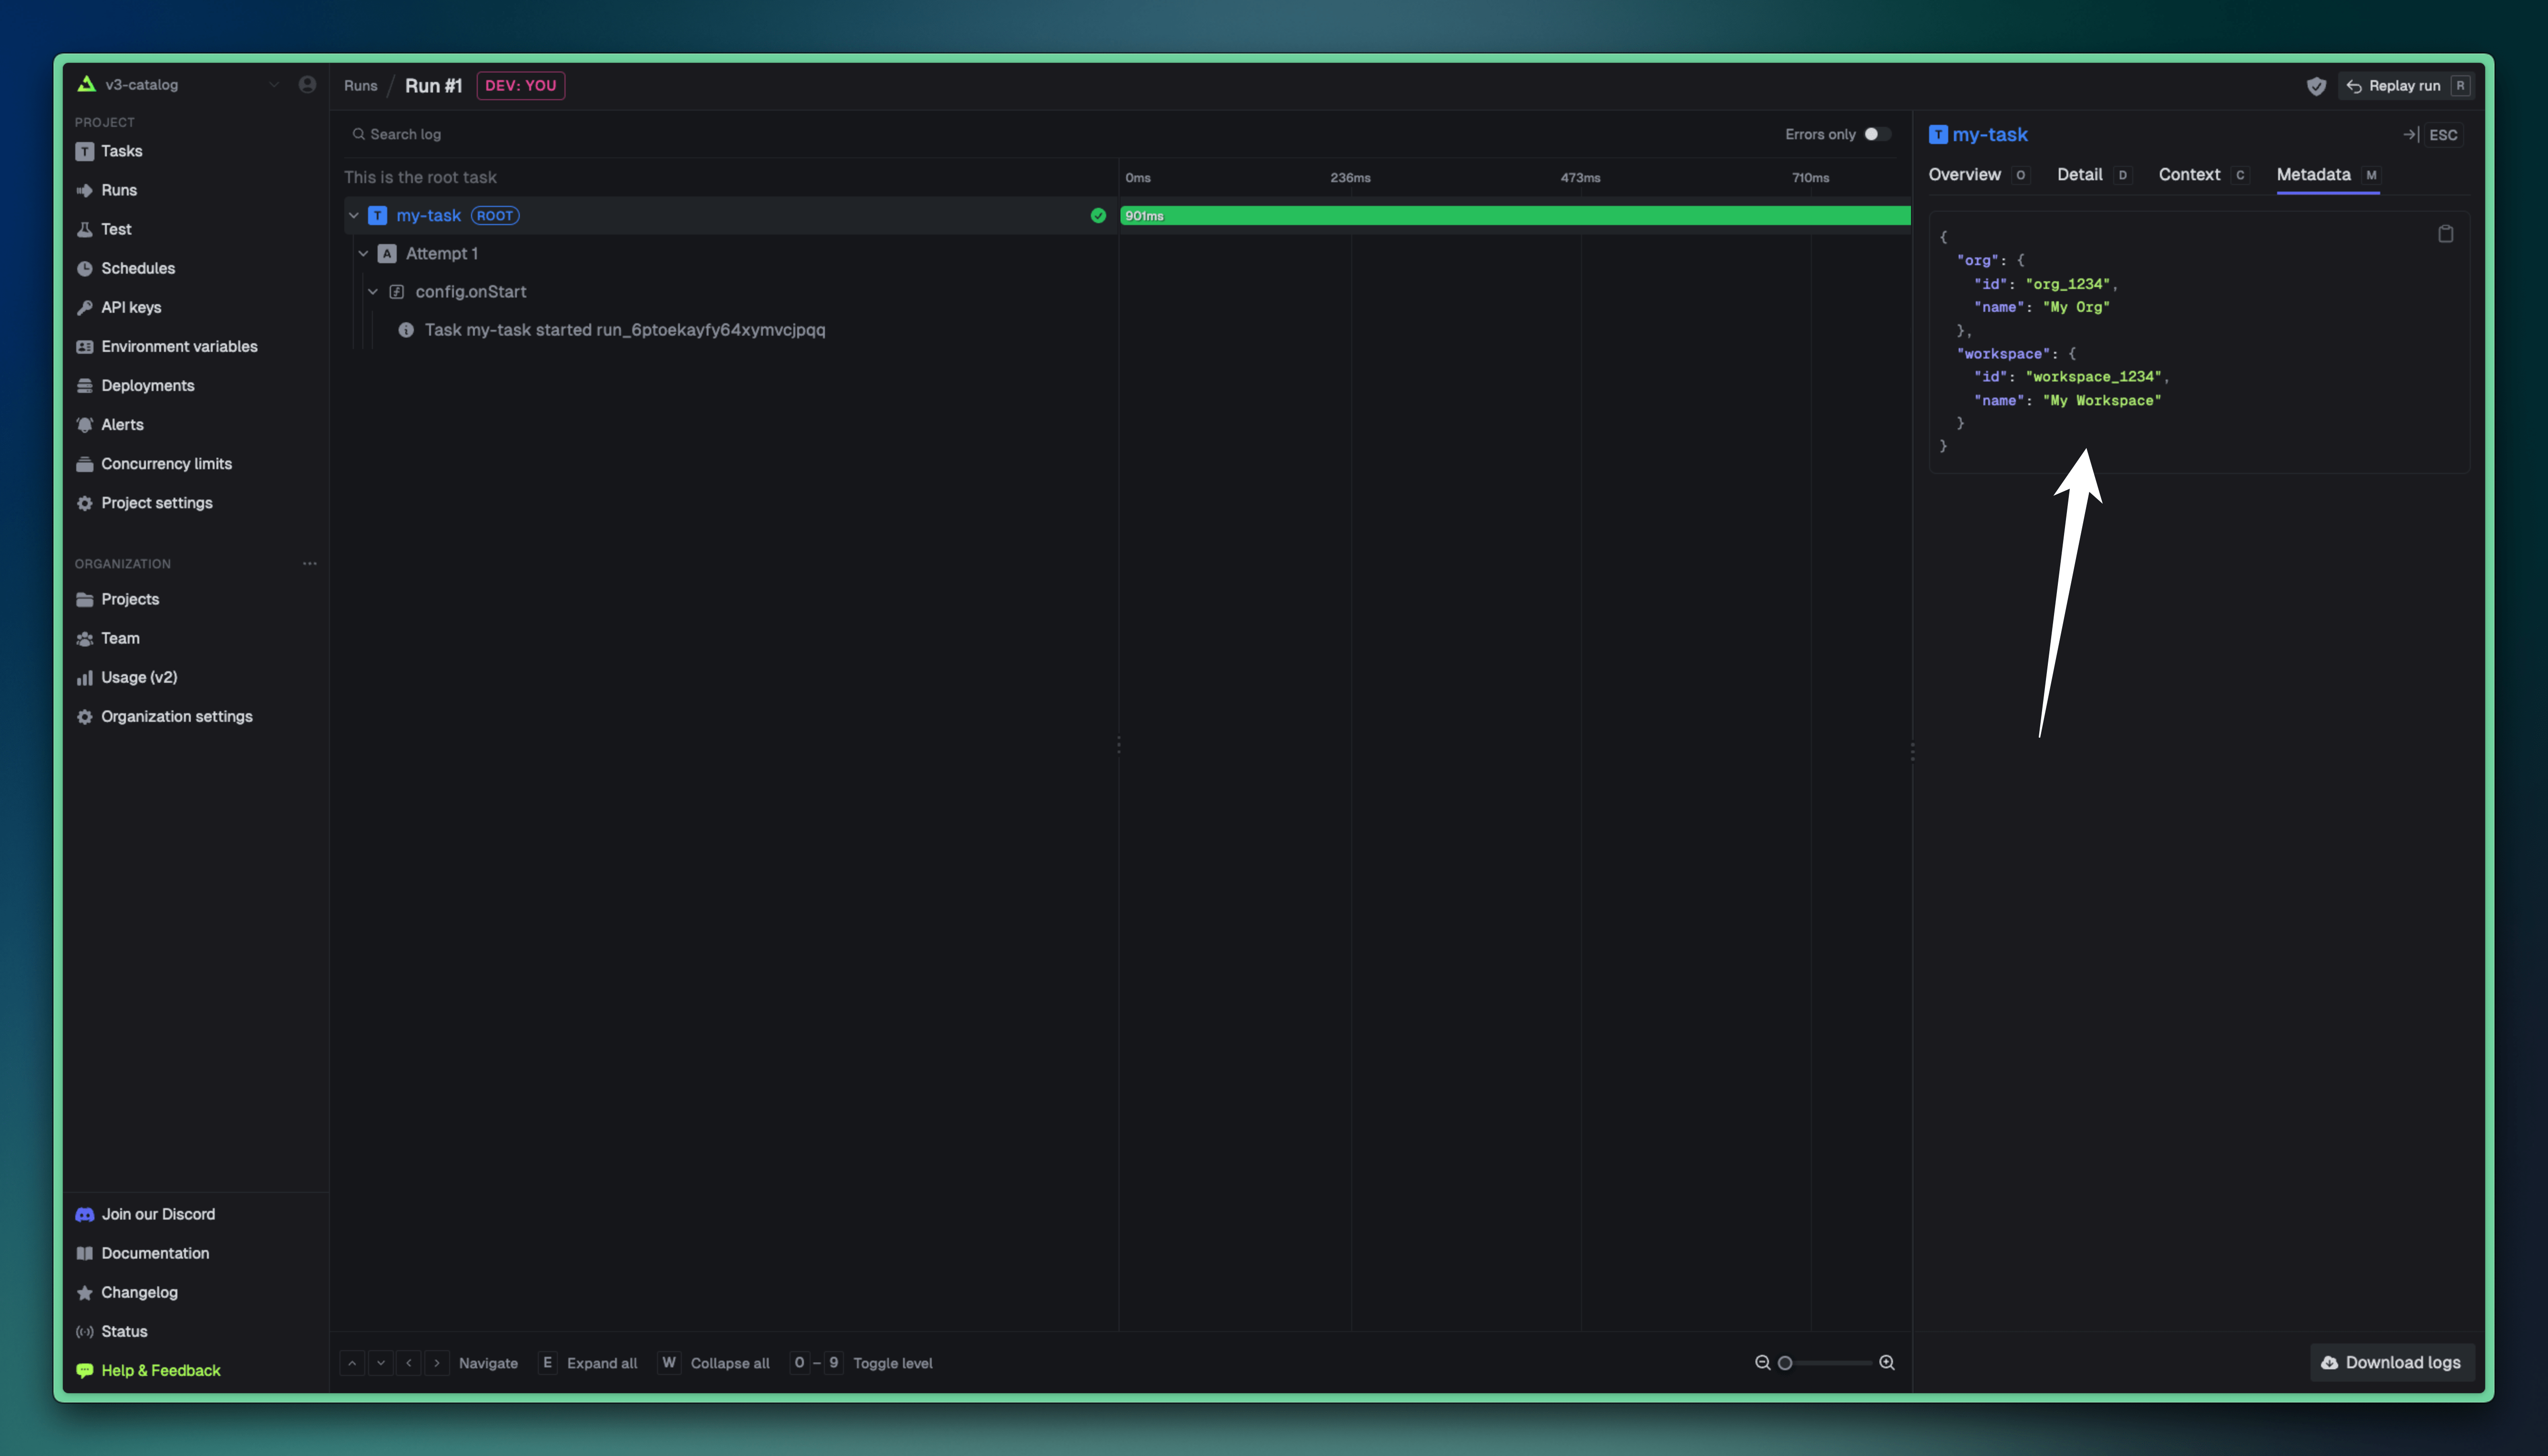
Task: Copy metadata JSON with clipboard icon
Action: [2445, 234]
